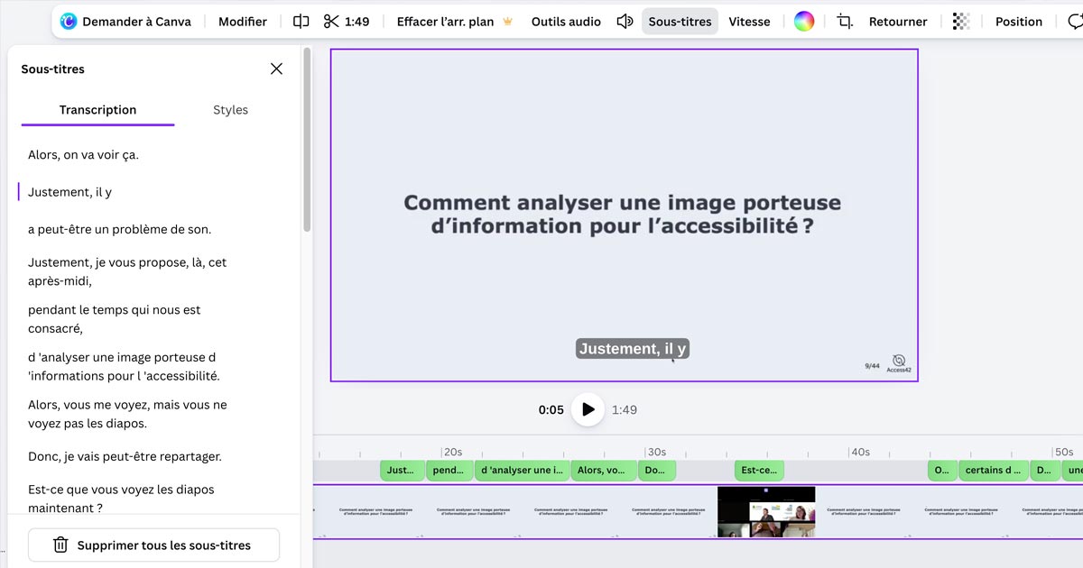Image resolution: width=1083 pixels, height=568 pixels.
Task: Click the 30s mark on timeline ruler
Action: (x=656, y=452)
